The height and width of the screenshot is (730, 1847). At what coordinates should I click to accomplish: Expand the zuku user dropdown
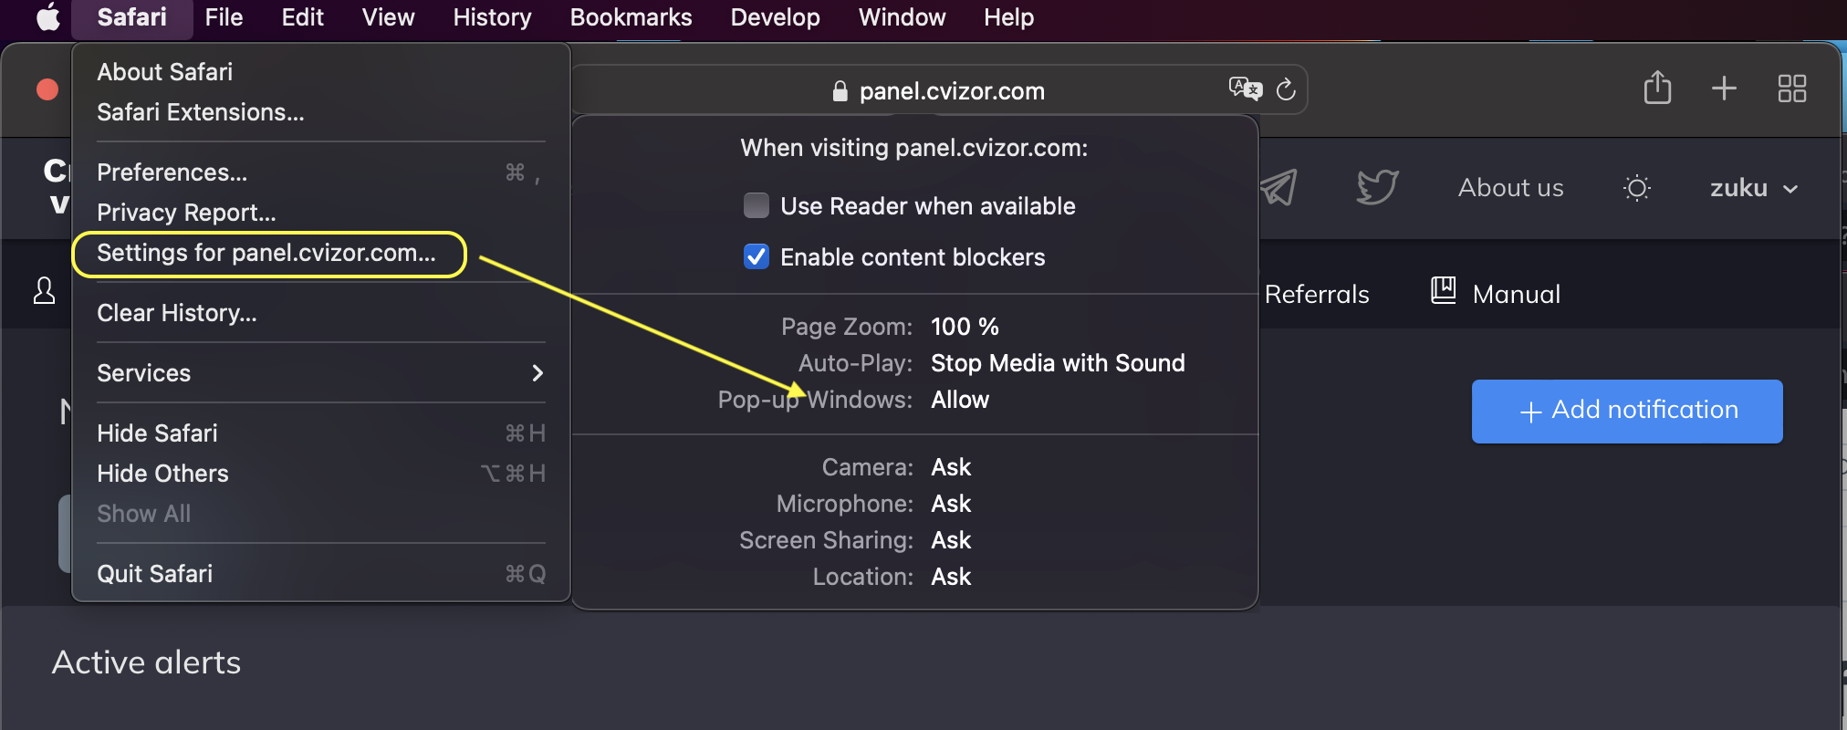(1753, 189)
